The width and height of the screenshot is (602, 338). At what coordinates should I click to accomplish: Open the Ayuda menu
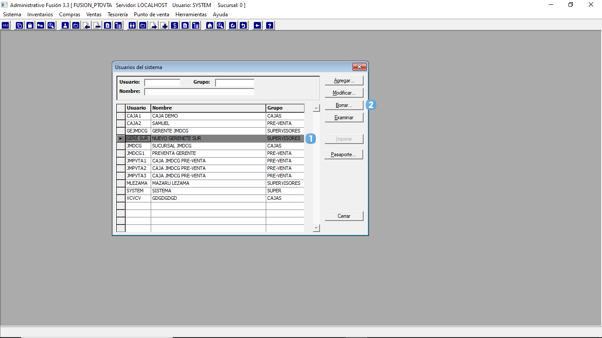(x=220, y=15)
